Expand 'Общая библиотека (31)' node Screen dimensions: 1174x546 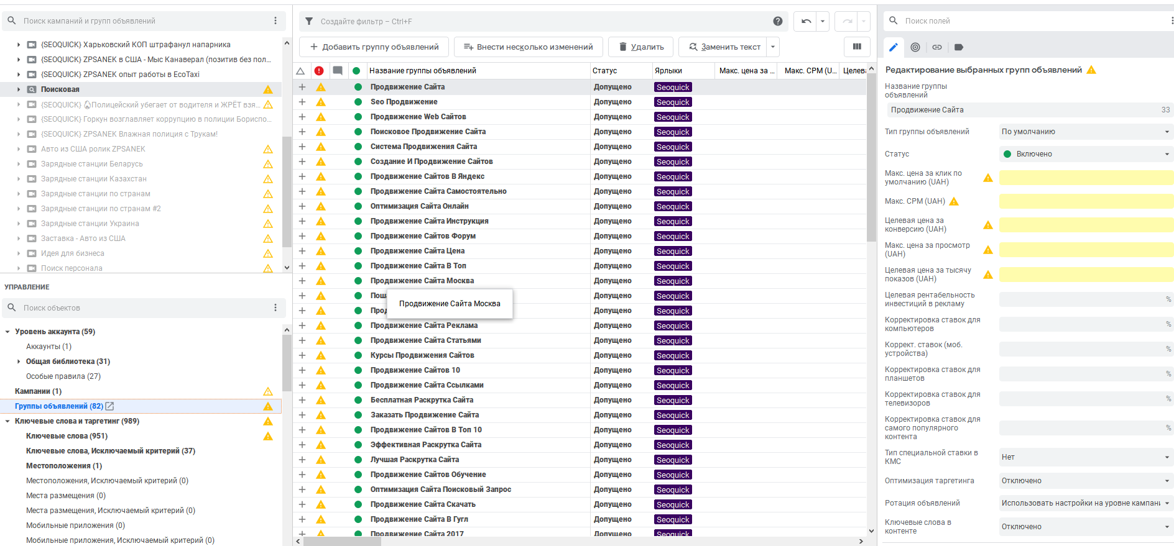tap(19, 362)
